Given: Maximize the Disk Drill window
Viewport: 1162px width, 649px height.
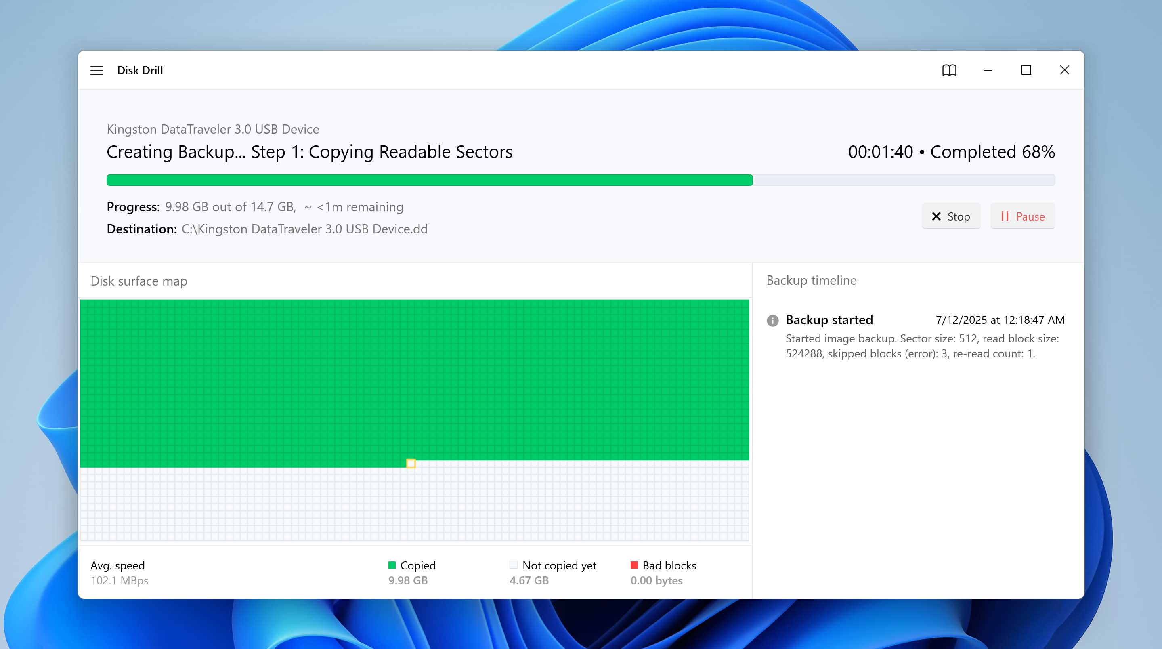Looking at the screenshot, I should tap(1026, 70).
